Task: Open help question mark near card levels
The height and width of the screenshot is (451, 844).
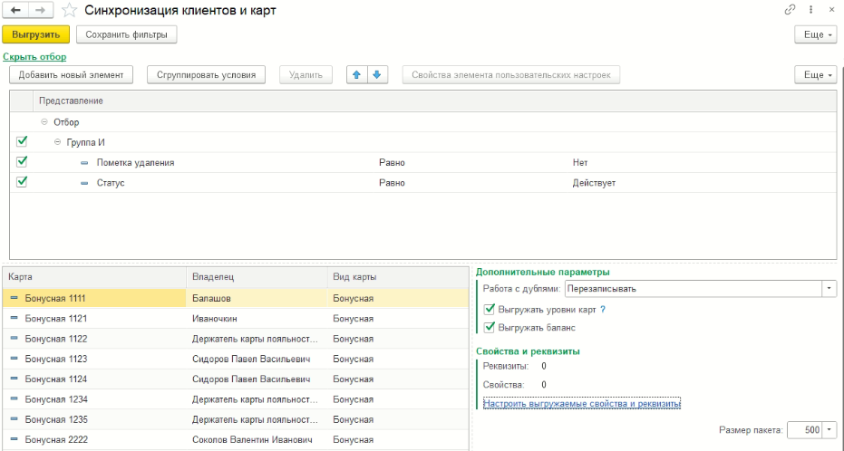Action: (603, 310)
